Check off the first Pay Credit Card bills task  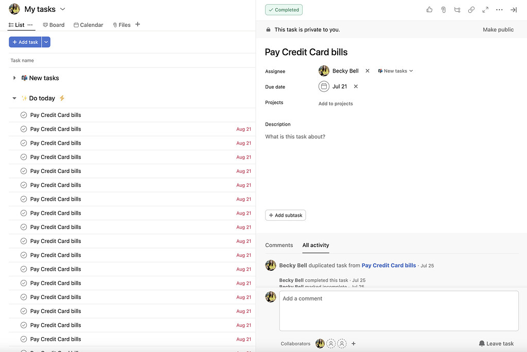coord(24,115)
